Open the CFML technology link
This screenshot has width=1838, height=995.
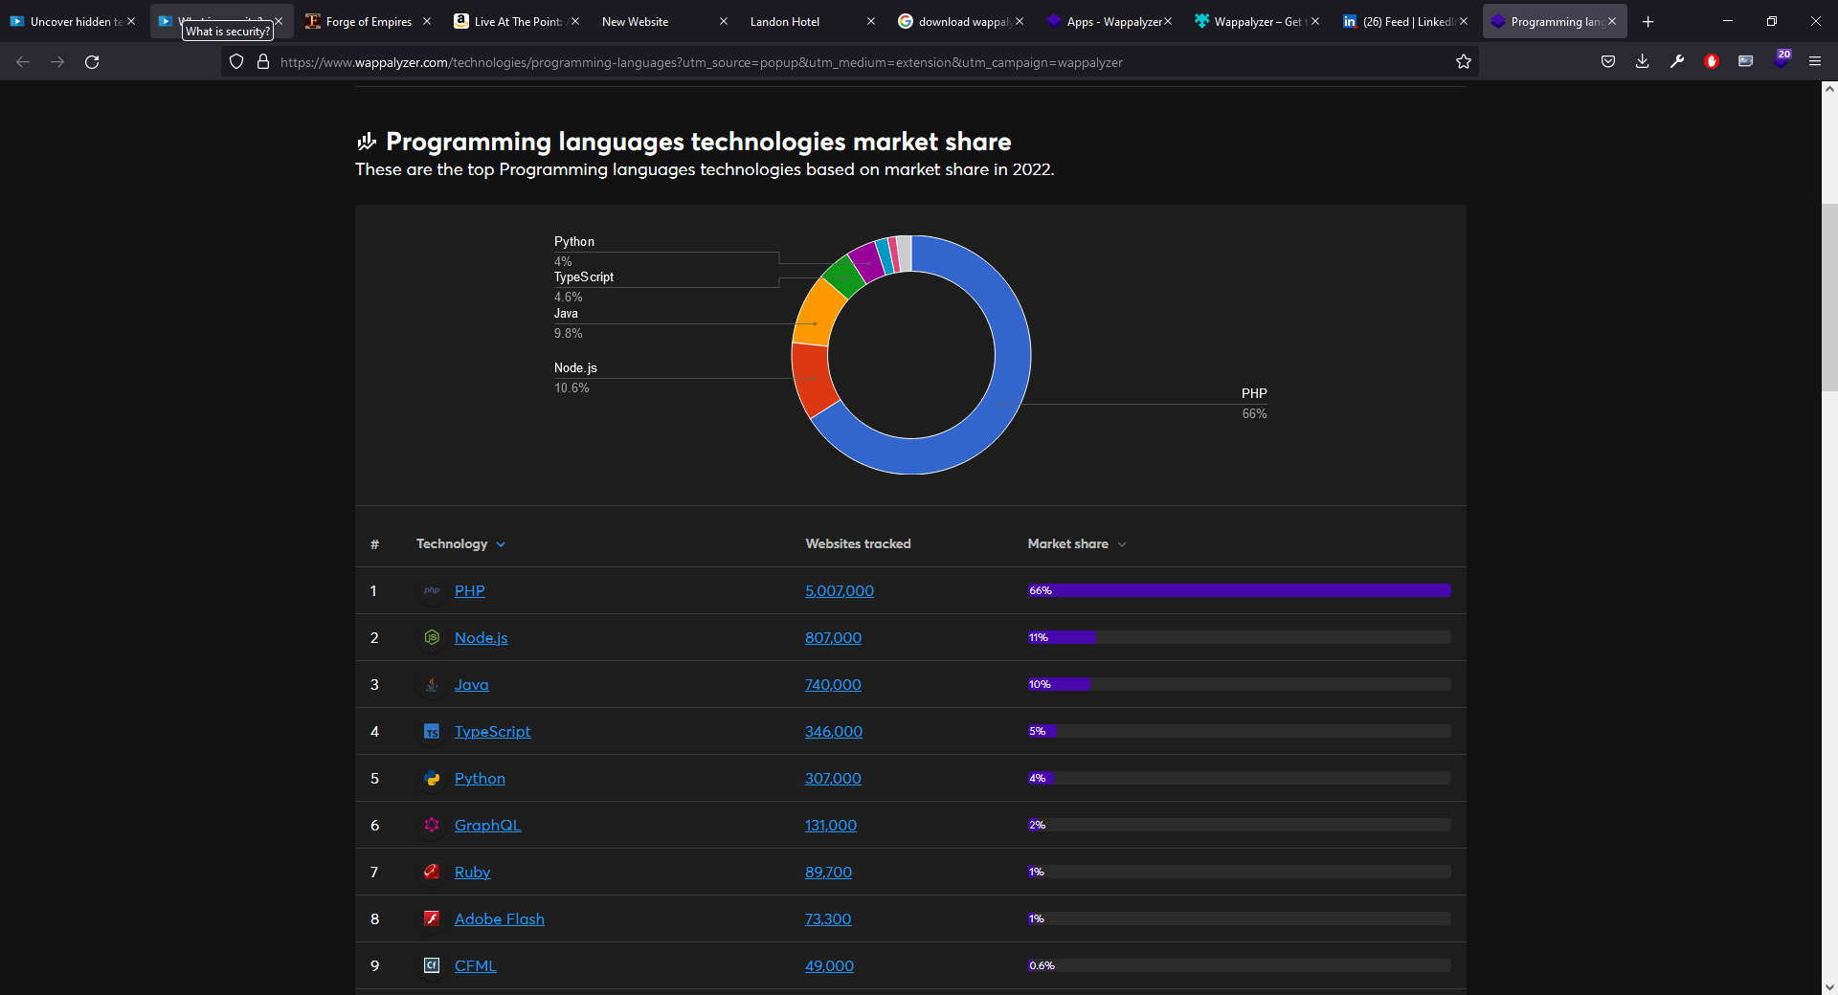[475, 965]
